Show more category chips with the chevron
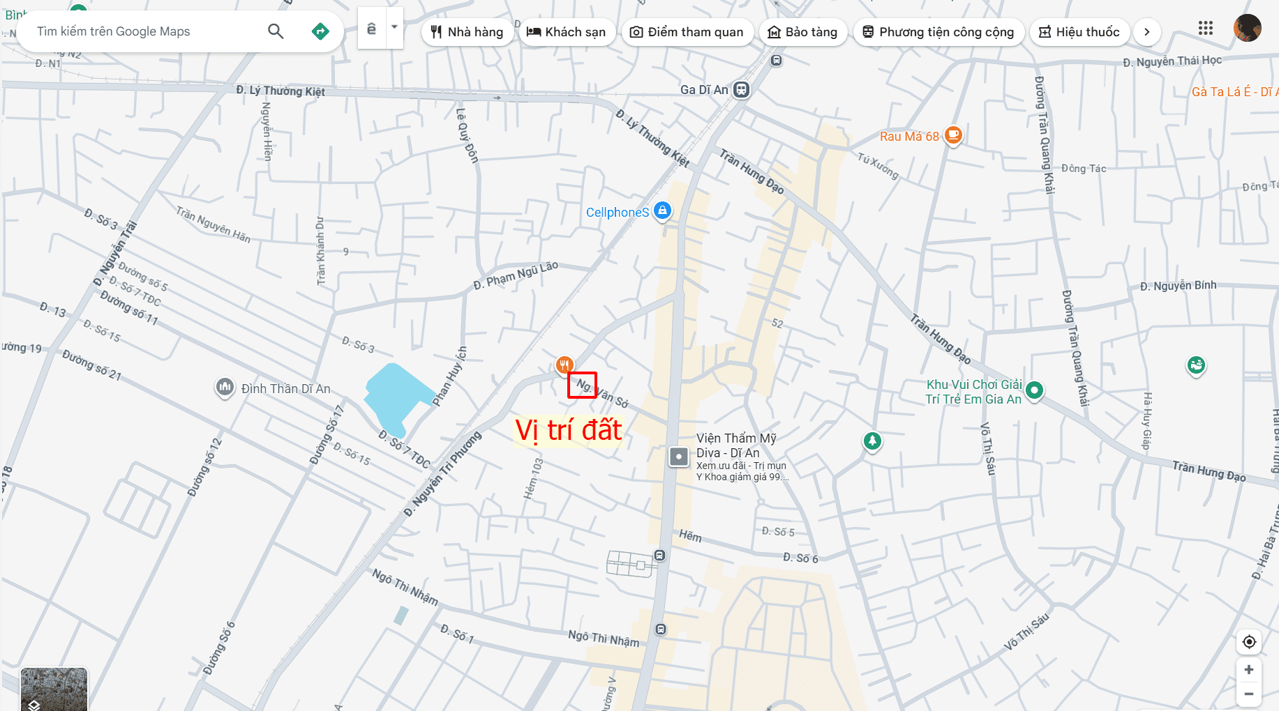This screenshot has height=711, width=1279. click(1146, 32)
